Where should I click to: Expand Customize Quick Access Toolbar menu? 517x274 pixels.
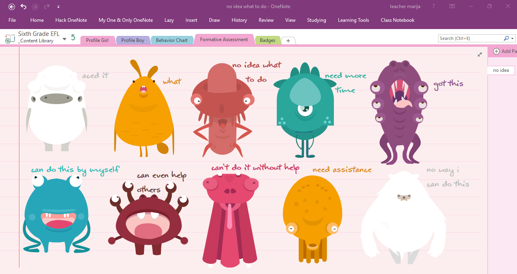pos(59,6)
